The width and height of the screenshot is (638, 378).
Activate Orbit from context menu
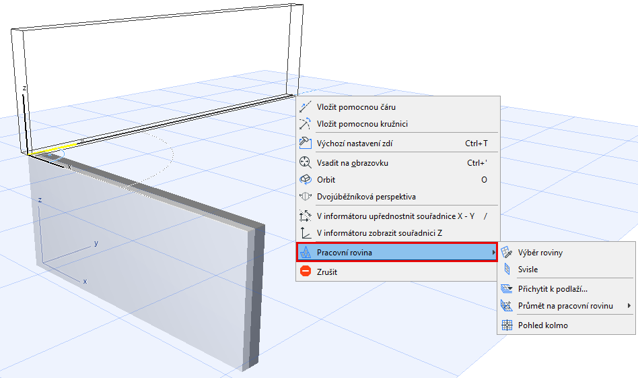398,180
